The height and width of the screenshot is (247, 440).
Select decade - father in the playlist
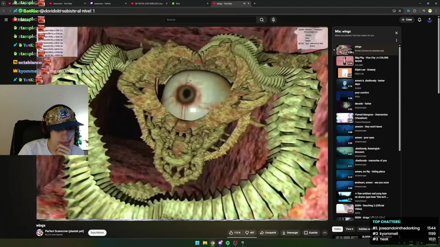coord(366,106)
